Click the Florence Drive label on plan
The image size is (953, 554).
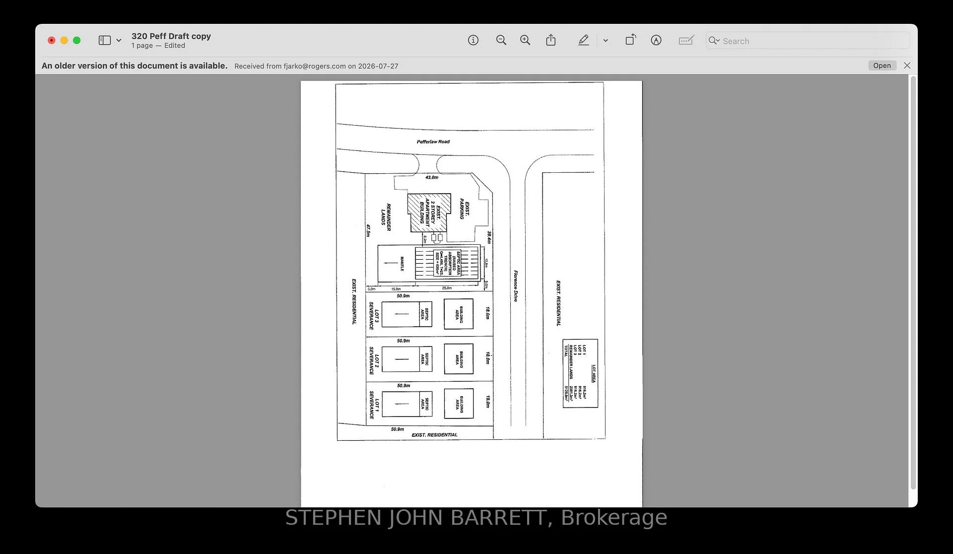pyautogui.click(x=516, y=286)
